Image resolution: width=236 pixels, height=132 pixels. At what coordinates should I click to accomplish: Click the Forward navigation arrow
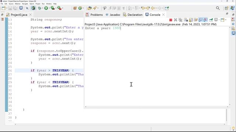(159, 8)
